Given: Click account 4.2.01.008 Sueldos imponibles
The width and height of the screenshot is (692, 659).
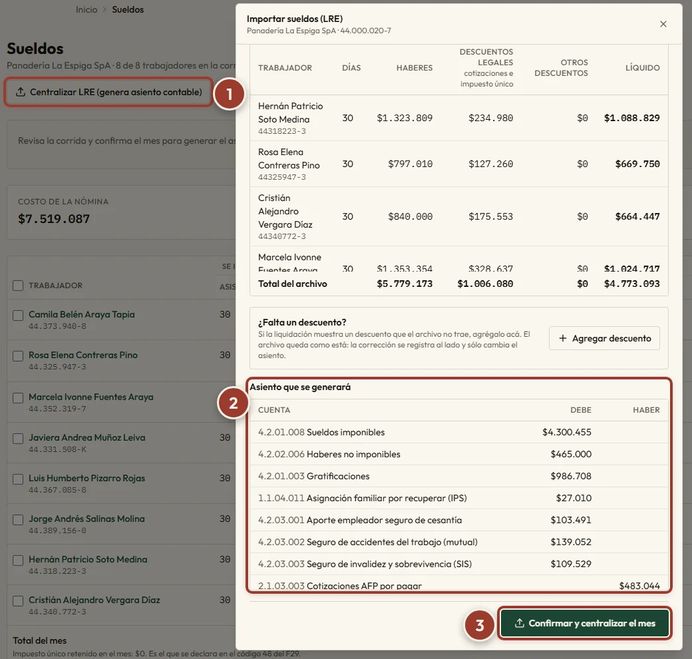Looking at the screenshot, I should coord(321,432).
